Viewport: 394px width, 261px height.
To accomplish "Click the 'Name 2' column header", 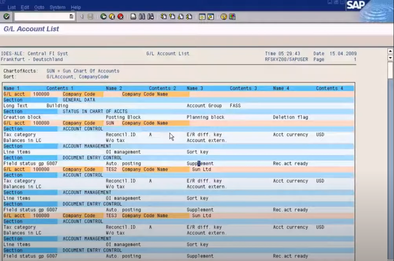I will [x=114, y=88].
